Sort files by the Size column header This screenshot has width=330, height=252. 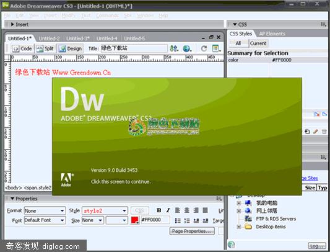[310, 187]
